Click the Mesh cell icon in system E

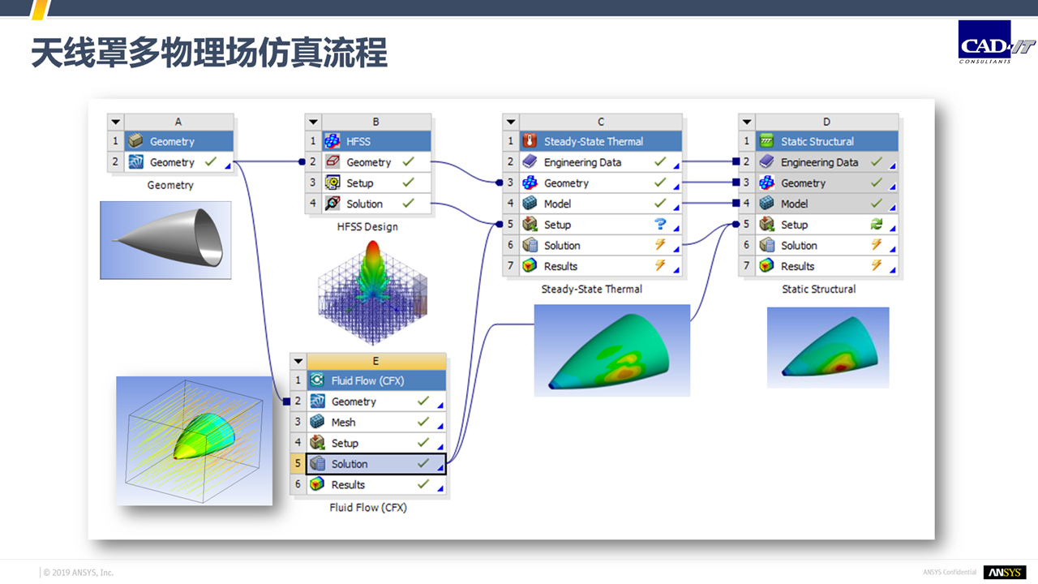click(317, 422)
